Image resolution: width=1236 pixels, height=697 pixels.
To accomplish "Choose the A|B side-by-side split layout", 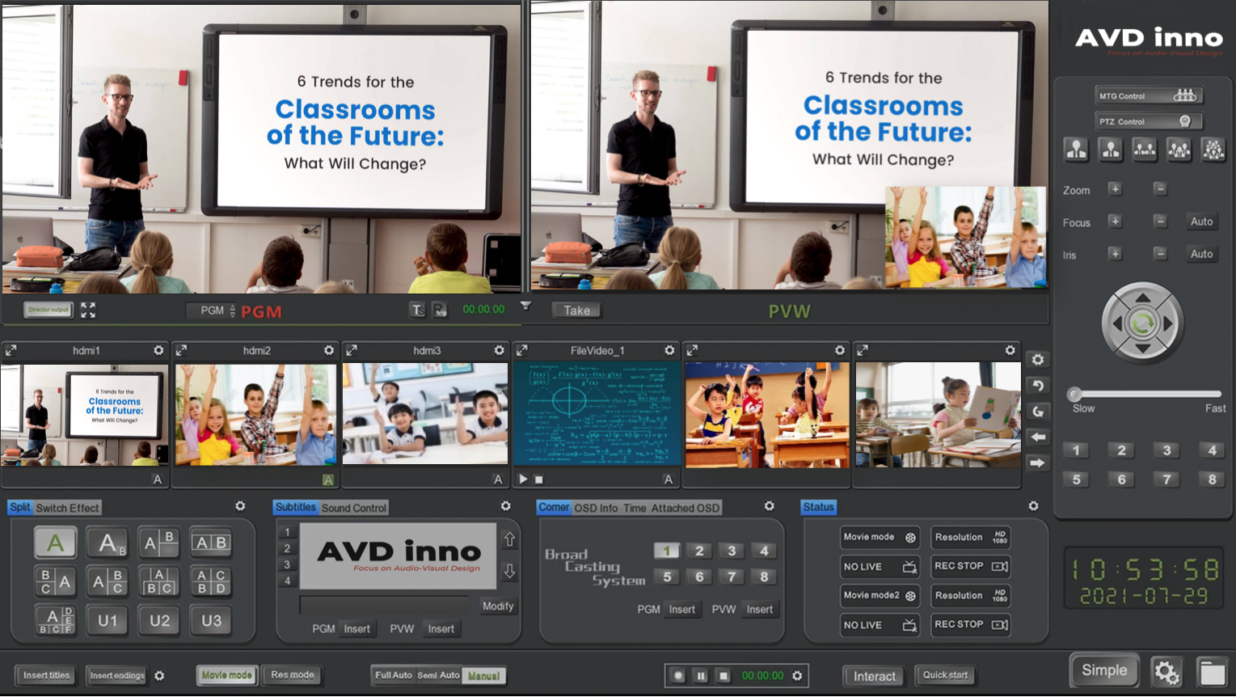I will 211,543.
